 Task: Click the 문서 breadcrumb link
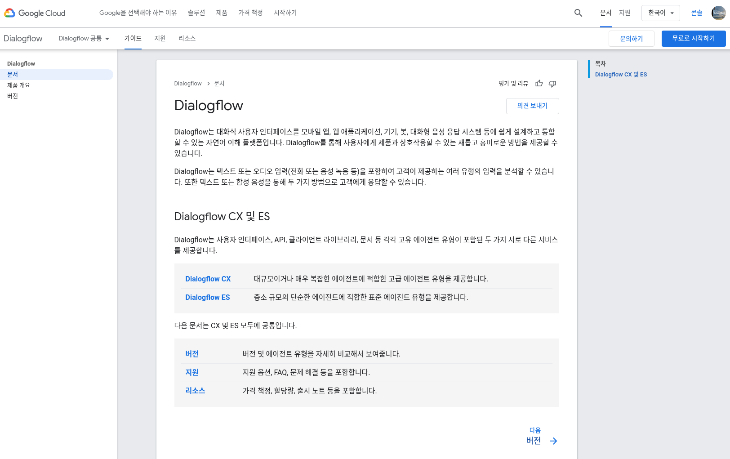(219, 84)
